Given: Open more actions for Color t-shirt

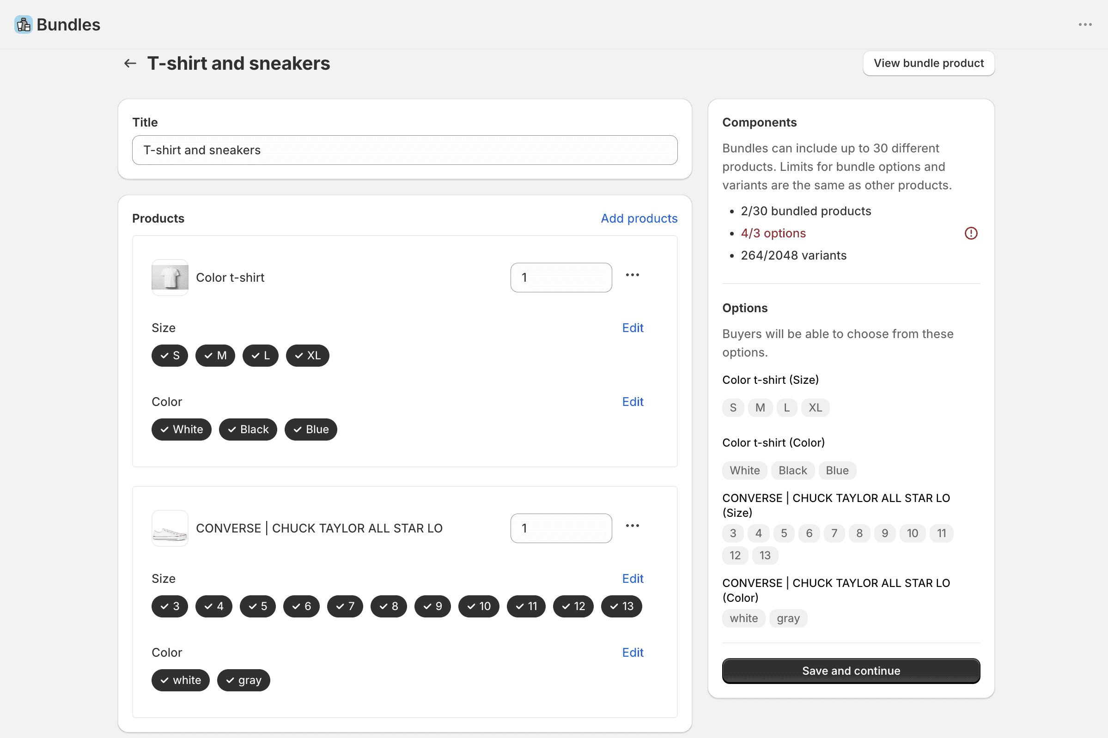Looking at the screenshot, I should coord(632,275).
